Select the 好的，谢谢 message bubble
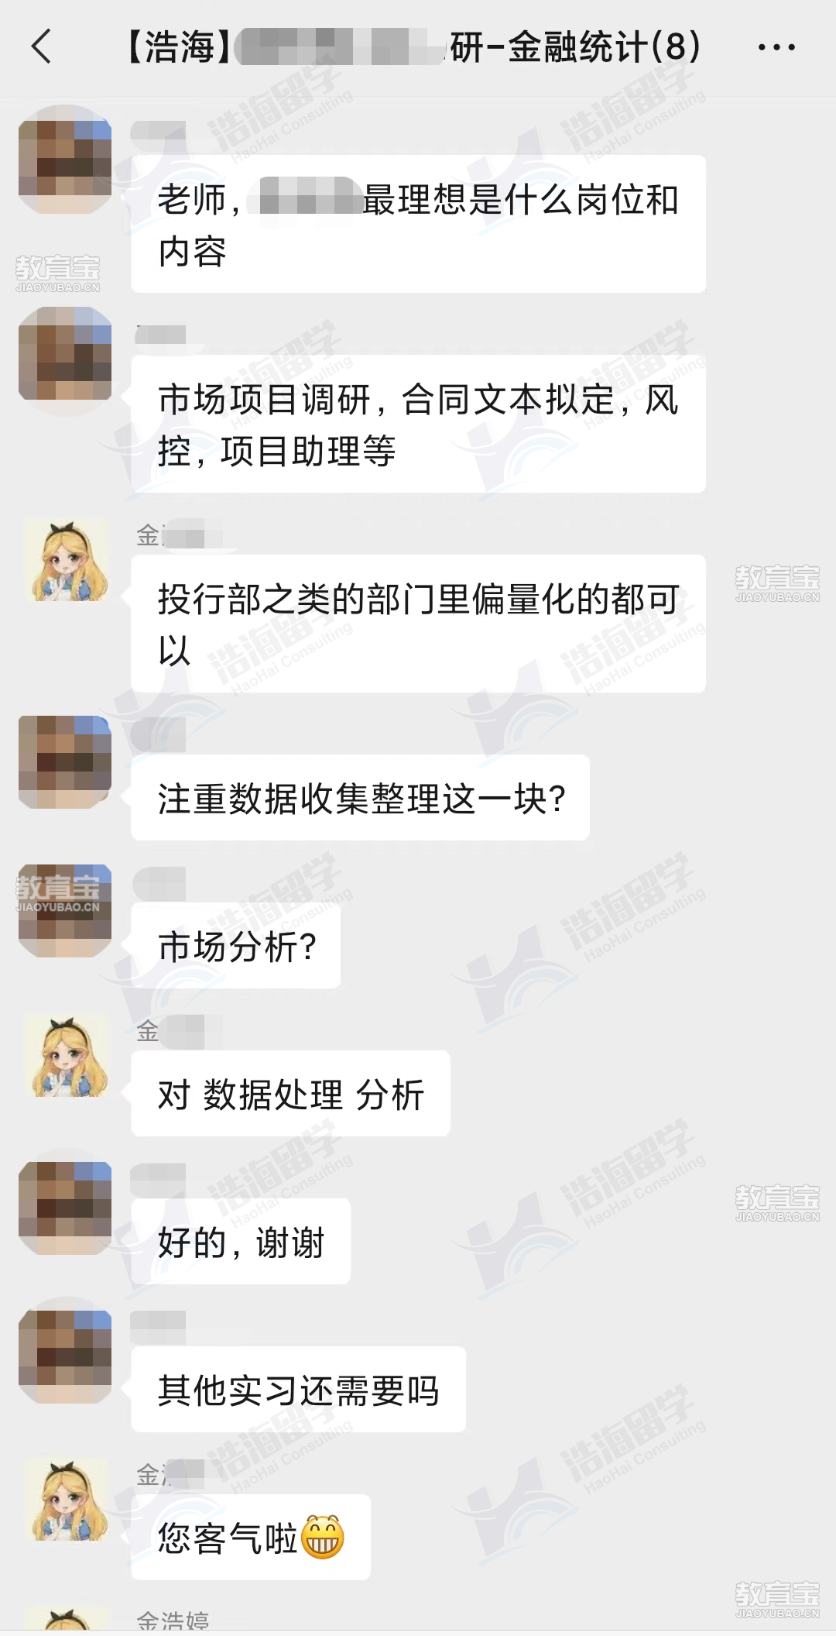Viewport: 836px width, 1636px height. [x=241, y=1242]
